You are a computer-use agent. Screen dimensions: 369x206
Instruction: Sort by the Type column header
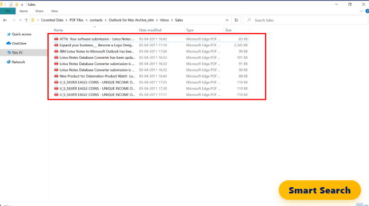tap(190, 30)
